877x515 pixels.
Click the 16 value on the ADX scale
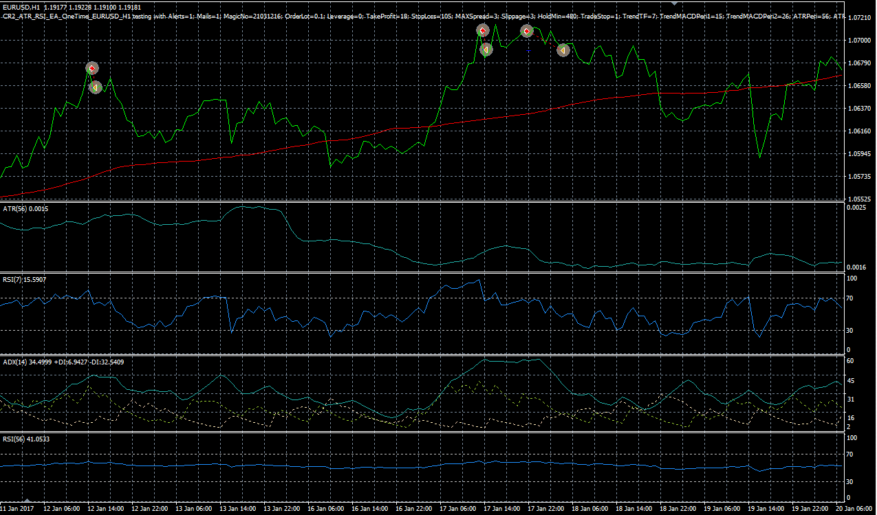point(851,418)
